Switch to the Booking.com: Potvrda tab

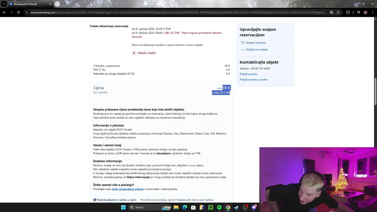click(30, 4)
